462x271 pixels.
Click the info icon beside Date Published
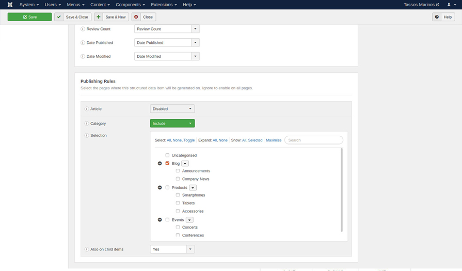point(83,43)
